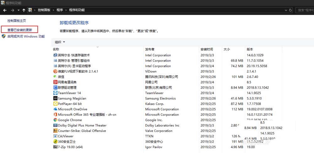This screenshot has width=314, height=153.
Task: Click version 16.0.11231.20174
Action: click(x=260, y=115)
